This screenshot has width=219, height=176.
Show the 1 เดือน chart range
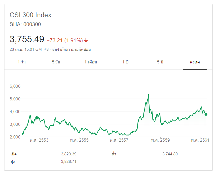click(x=91, y=62)
